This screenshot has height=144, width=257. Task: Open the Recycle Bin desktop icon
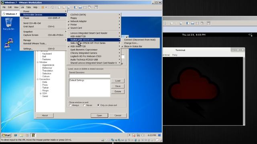pos(8,24)
